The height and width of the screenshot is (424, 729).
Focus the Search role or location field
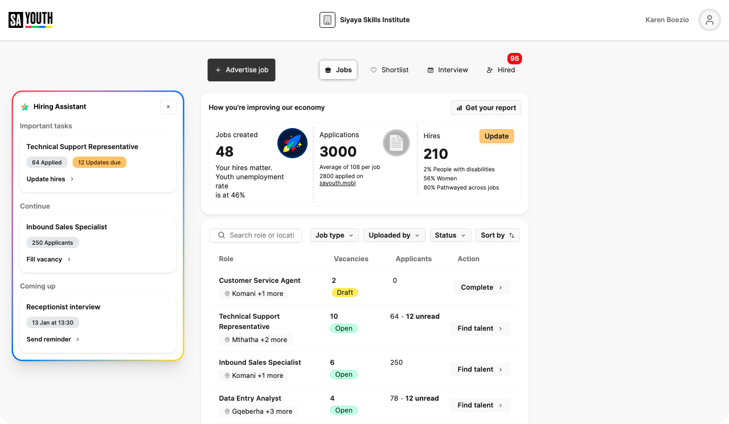click(256, 235)
